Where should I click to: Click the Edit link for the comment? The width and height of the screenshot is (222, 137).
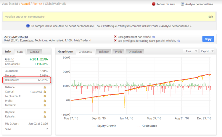210,17
